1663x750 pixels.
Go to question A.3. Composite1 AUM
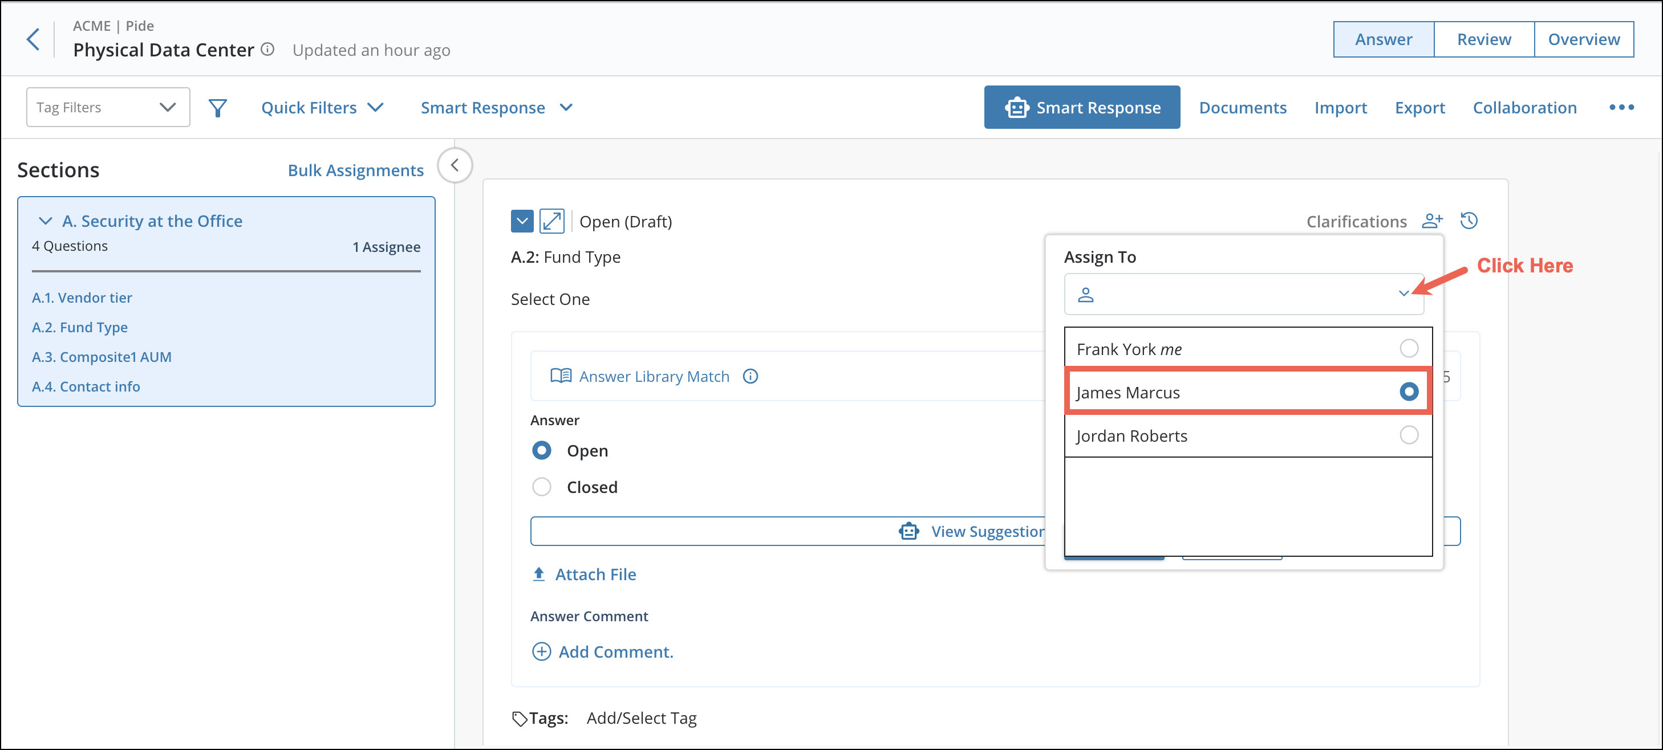coord(102,357)
